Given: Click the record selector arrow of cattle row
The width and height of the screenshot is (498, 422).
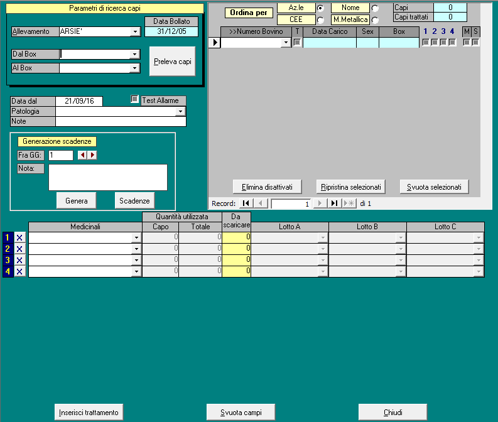Looking at the screenshot, I should [214, 43].
